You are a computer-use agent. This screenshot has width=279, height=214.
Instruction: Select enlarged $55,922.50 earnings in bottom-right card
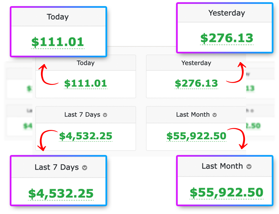point(226,192)
